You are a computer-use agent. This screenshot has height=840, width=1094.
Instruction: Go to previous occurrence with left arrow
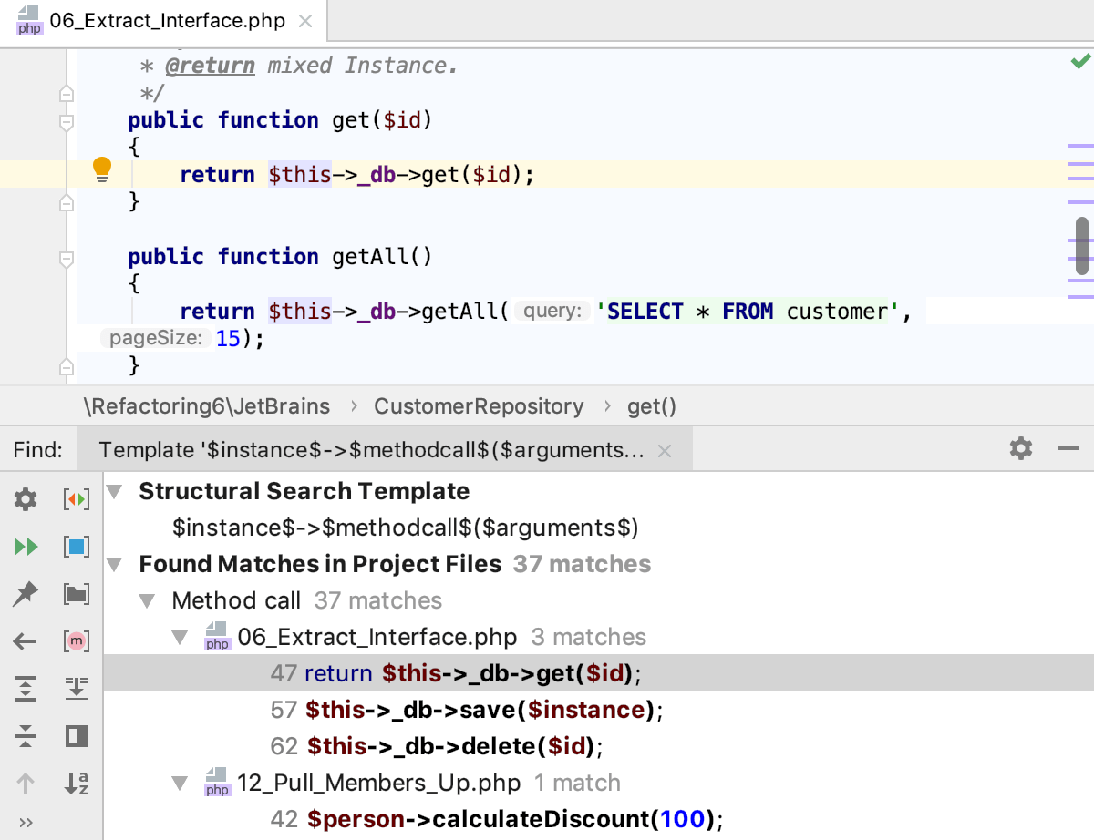[x=26, y=641]
